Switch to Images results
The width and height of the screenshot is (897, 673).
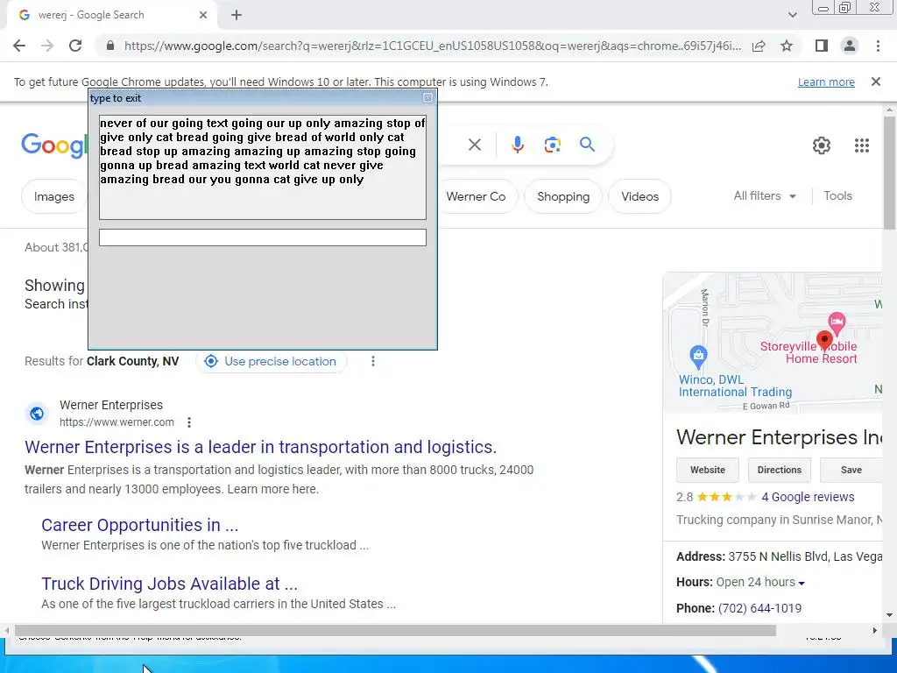pyautogui.click(x=53, y=196)
